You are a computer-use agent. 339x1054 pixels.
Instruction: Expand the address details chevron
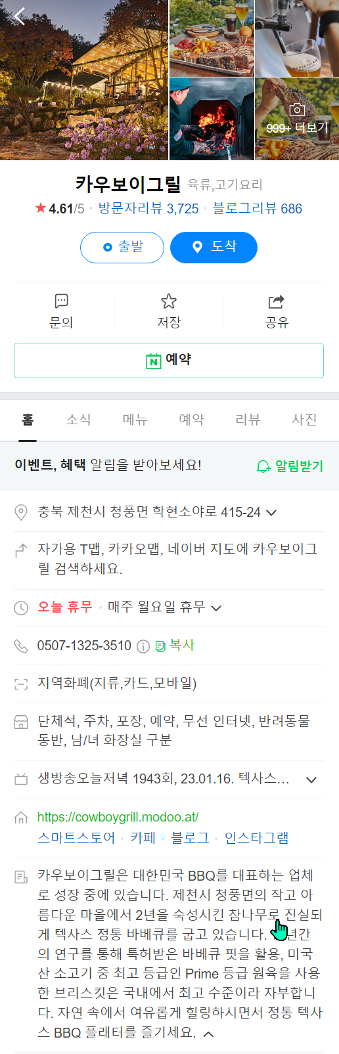(271, 512)
